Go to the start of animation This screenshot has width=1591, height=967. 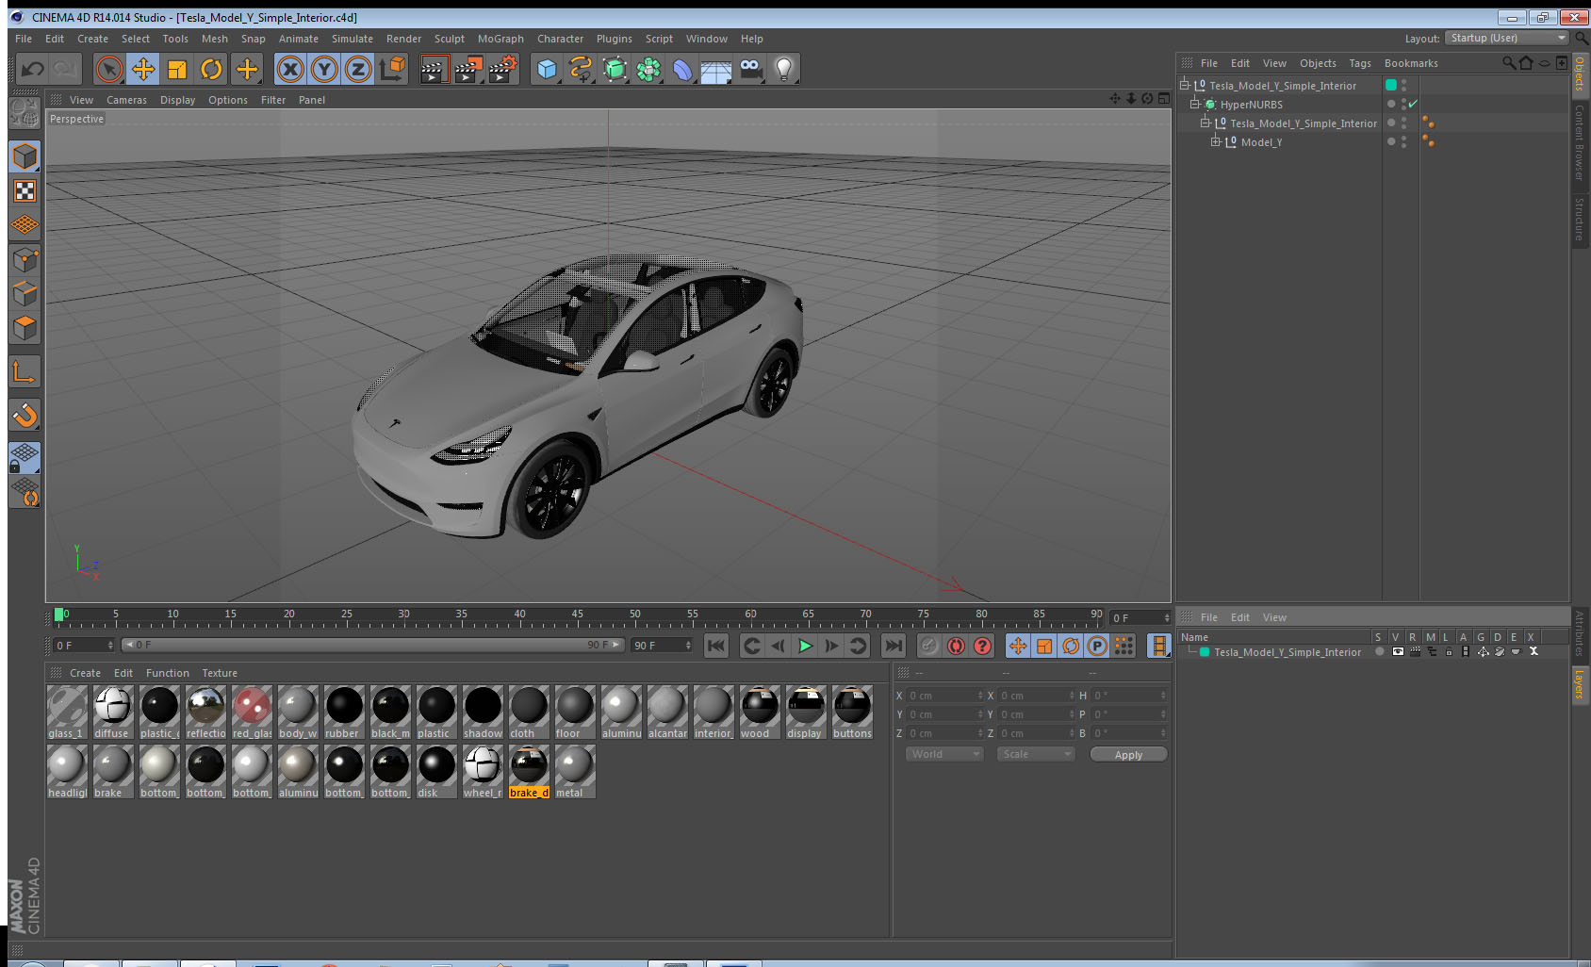tap(716, 646)
